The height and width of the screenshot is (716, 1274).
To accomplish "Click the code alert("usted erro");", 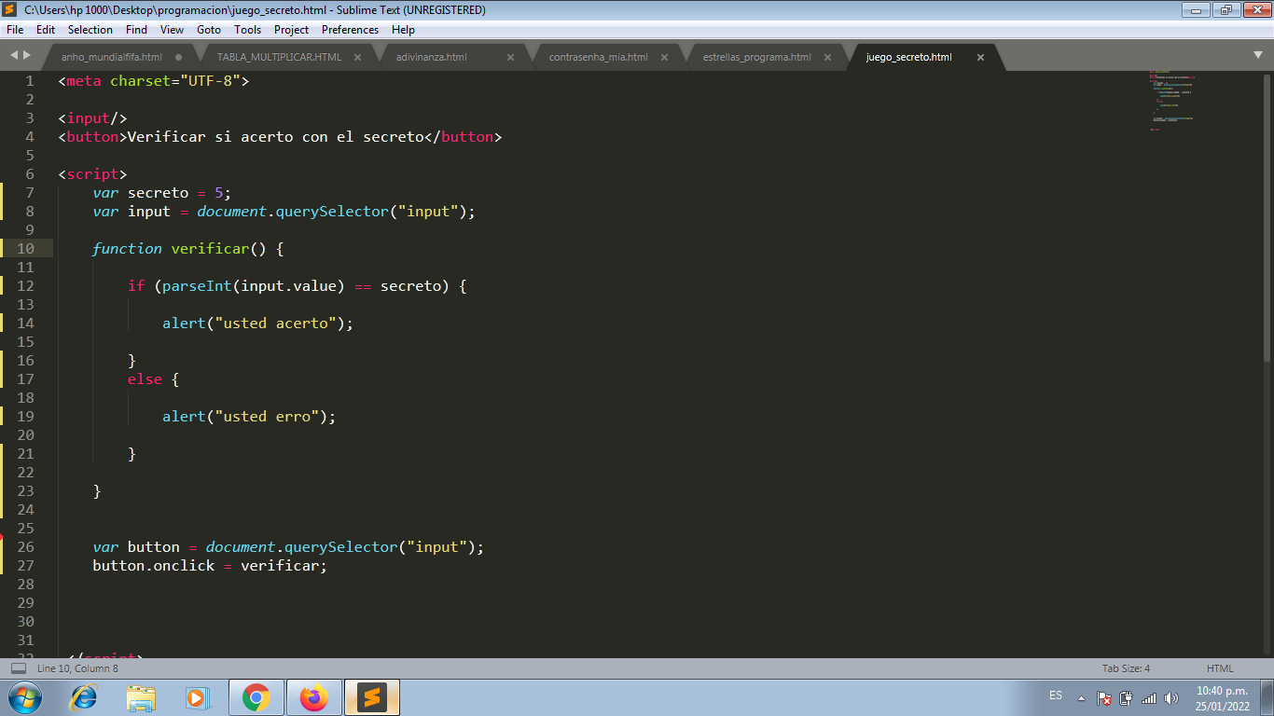I will 249,417.
